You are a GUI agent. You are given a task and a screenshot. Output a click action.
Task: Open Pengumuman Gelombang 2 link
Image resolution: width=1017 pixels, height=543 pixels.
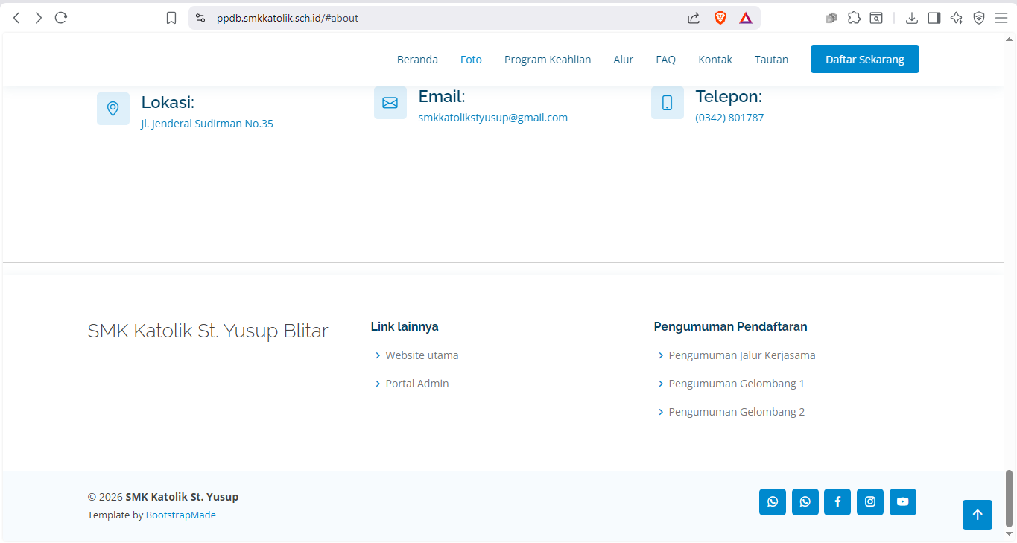(737, 412)
